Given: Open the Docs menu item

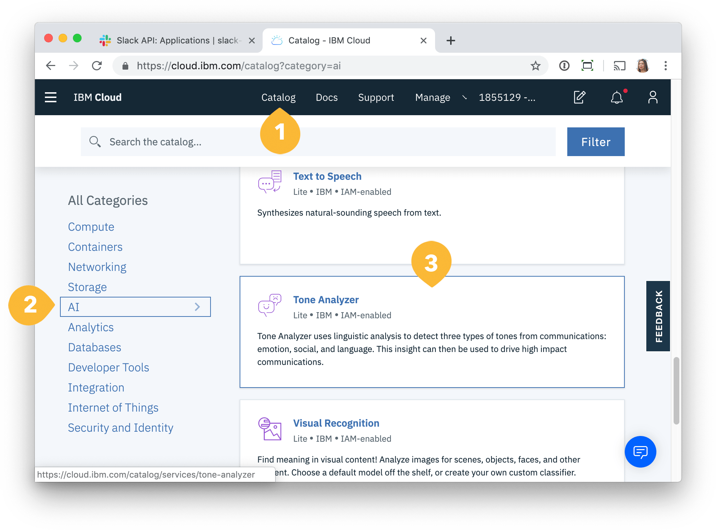Looking at the screenshot, I should [327, 97].
